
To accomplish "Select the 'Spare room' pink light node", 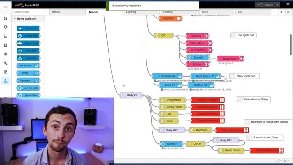I will pos(231,59).
